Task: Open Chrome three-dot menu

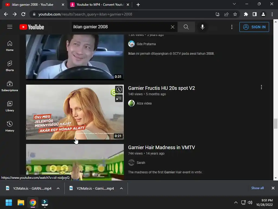Action: coord(272,14)
